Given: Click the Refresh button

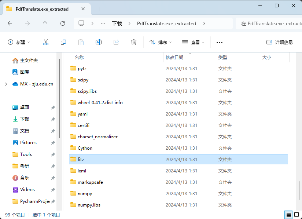Looking at the screenshot, I should click(63, 23).
